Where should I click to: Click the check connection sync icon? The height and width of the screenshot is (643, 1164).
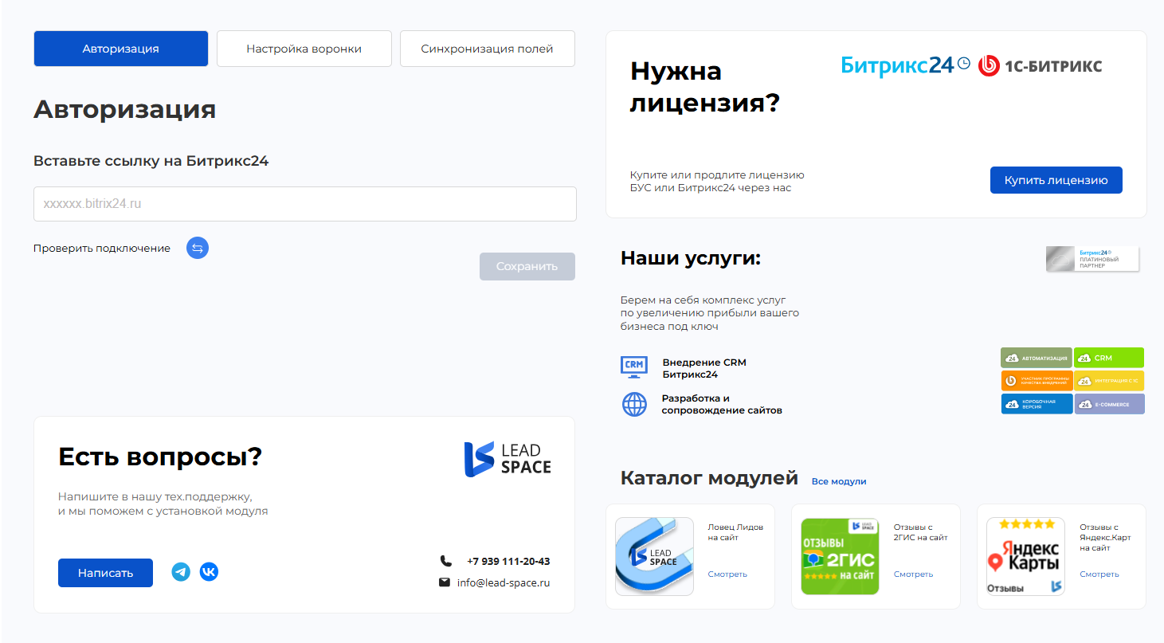pos(198,248)
